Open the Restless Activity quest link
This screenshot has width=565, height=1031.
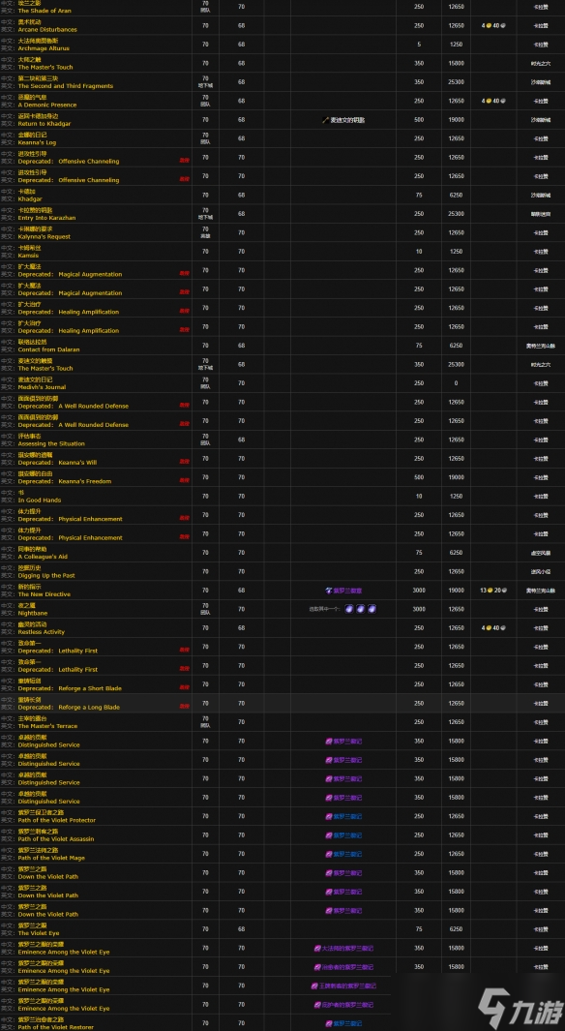point(42,632)
